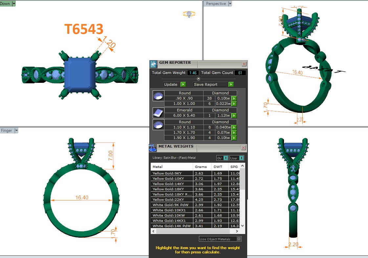Select the White Gold:10KX1 row

click(x=195, y=210)
